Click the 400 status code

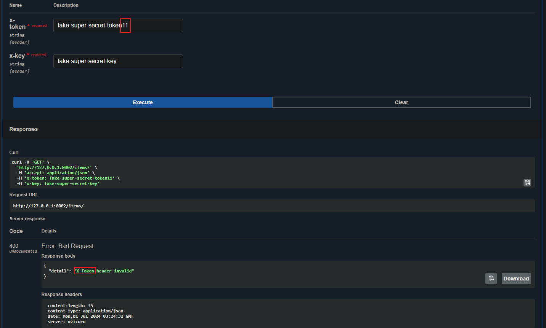pos(14,246)
